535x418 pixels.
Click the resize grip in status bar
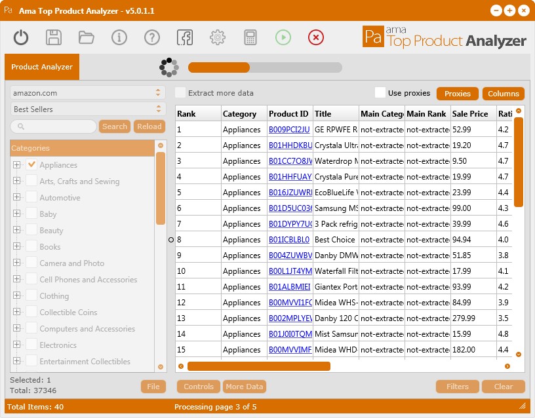(x=523, y=406)
